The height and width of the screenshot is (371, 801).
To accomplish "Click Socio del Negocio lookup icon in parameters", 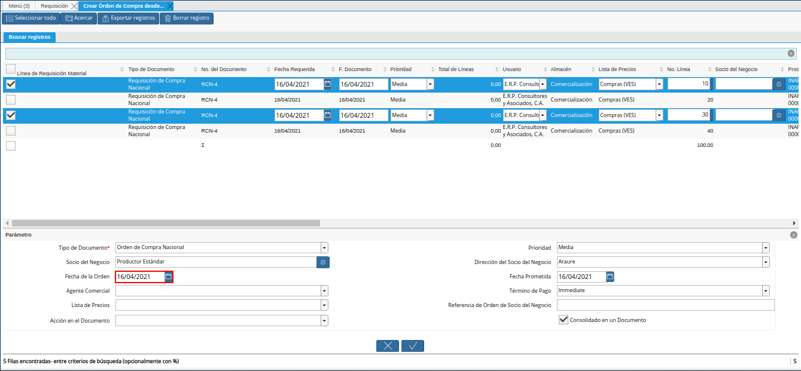I will 323,262.
